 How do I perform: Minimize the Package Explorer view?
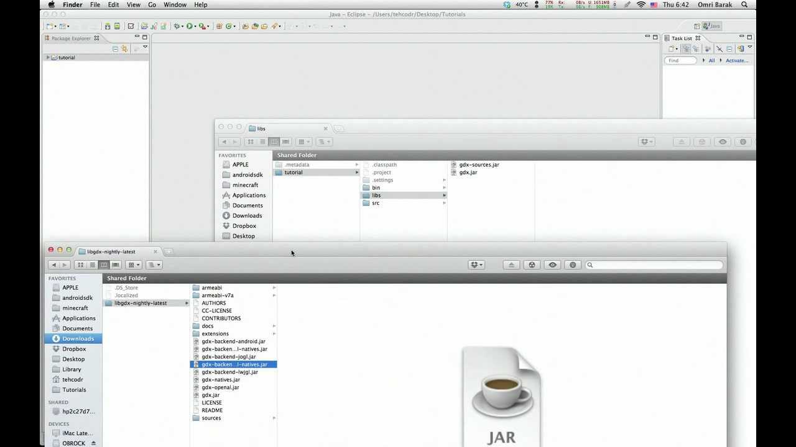click(x=137, y=37)
